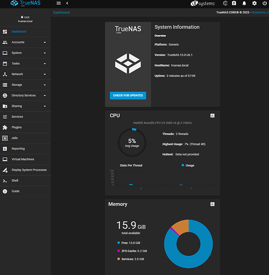Open the TrueCommand status icon
The width and height of the screenshot is (269, 275).
(225, 3)
